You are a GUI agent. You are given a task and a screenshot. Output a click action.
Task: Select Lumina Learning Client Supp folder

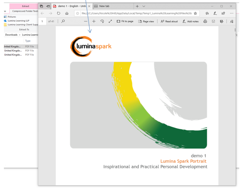tap(21, 24)
